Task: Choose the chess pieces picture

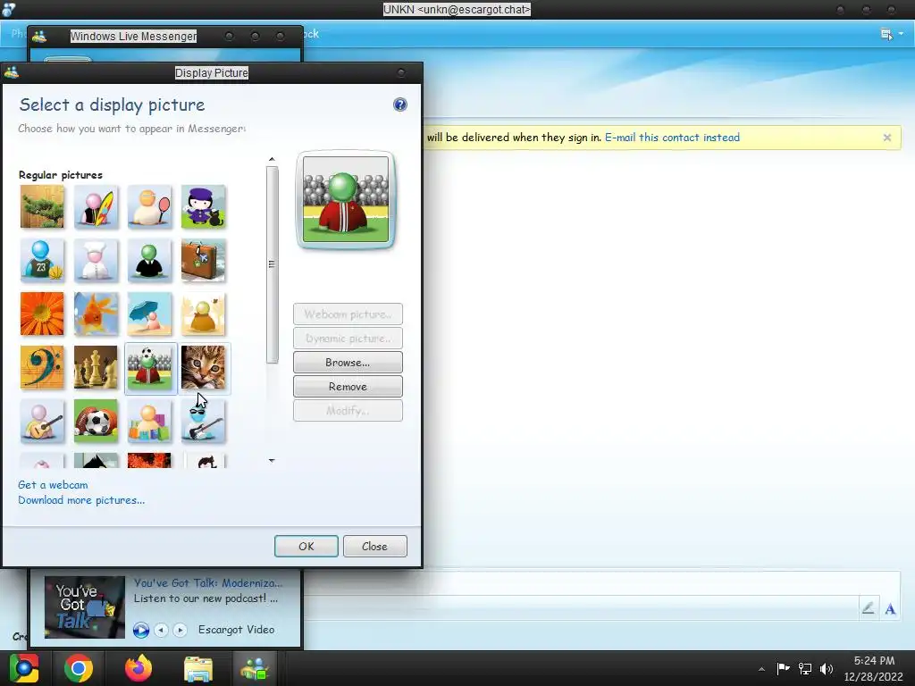Action: coord(96,367)
